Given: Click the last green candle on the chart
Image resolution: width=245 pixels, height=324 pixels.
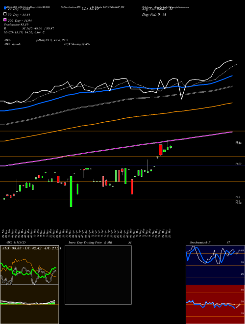Looking at the screenshot, I should [171, 147].
